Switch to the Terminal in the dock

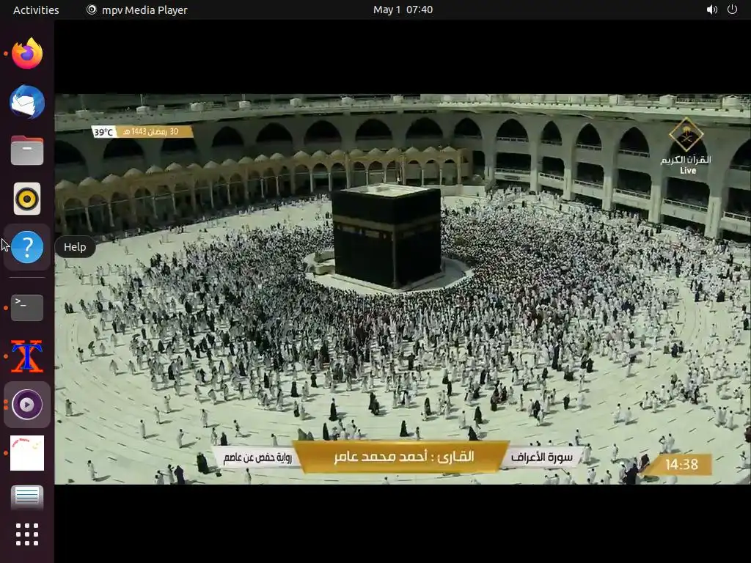coord(27,308)
